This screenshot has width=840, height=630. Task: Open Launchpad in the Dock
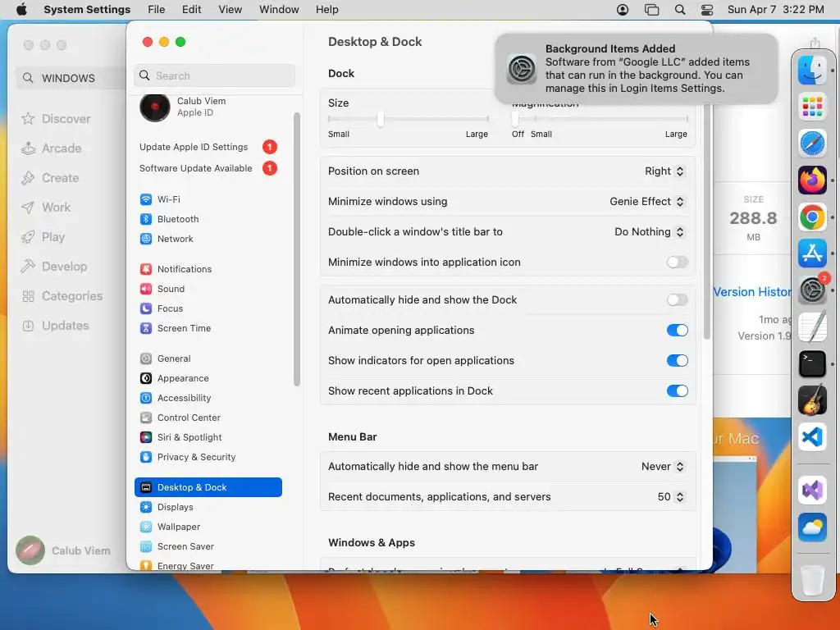[x=812, y=107]
